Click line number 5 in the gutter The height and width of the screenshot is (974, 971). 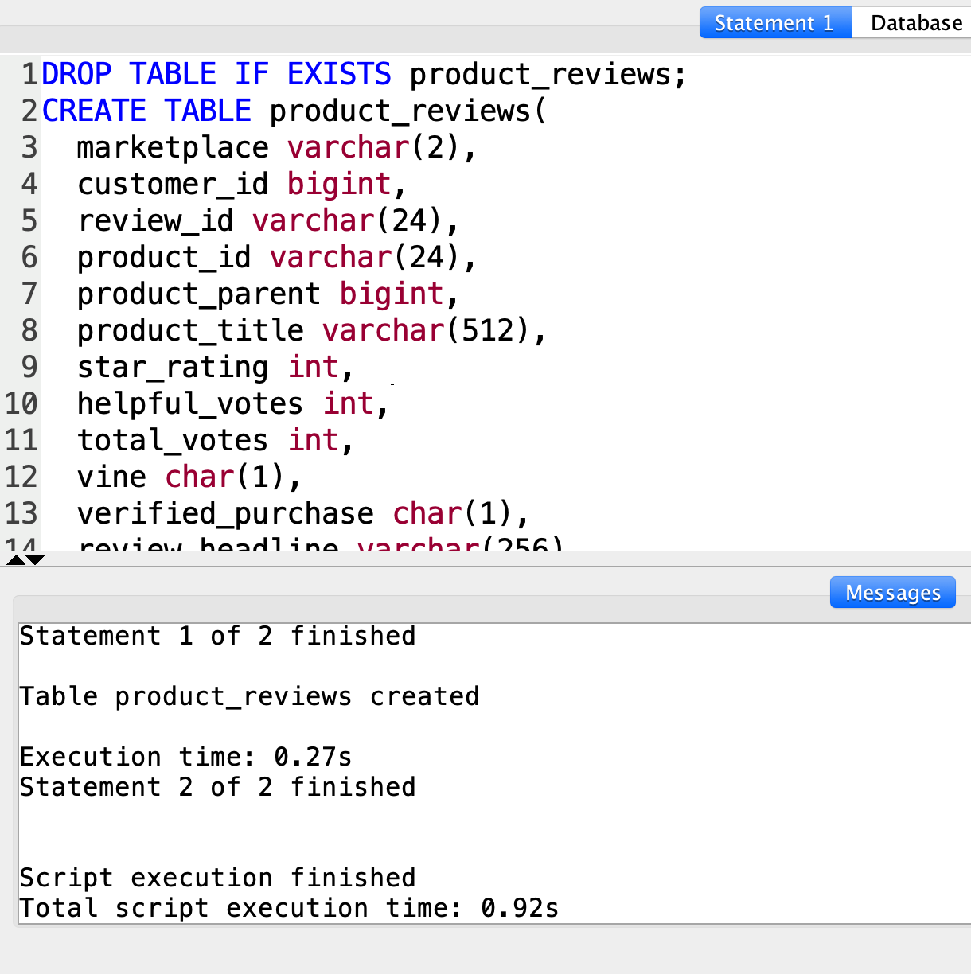coord(29,220)
